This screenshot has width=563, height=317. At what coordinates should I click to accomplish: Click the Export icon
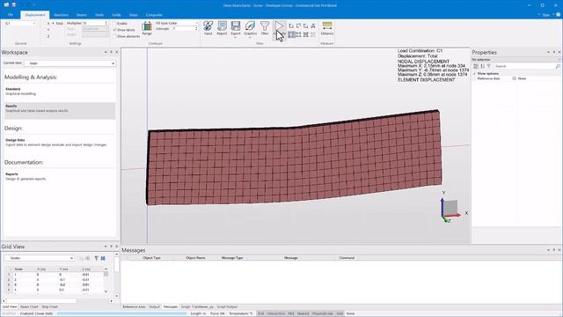click(x=236, y=28)
